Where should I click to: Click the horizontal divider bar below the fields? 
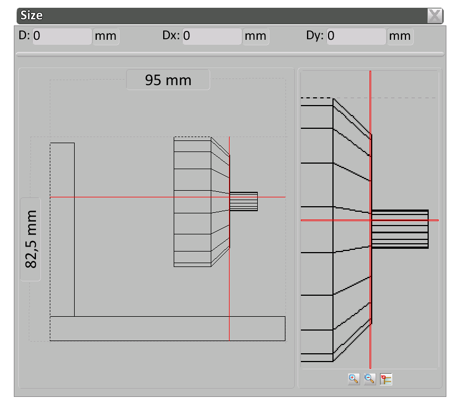coord(230,54)
